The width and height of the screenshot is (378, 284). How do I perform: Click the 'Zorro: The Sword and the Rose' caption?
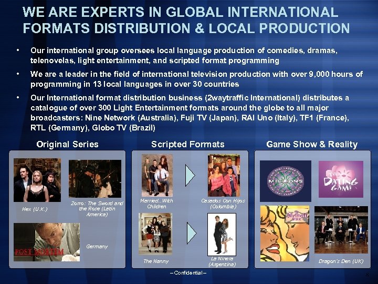(97, 209)
